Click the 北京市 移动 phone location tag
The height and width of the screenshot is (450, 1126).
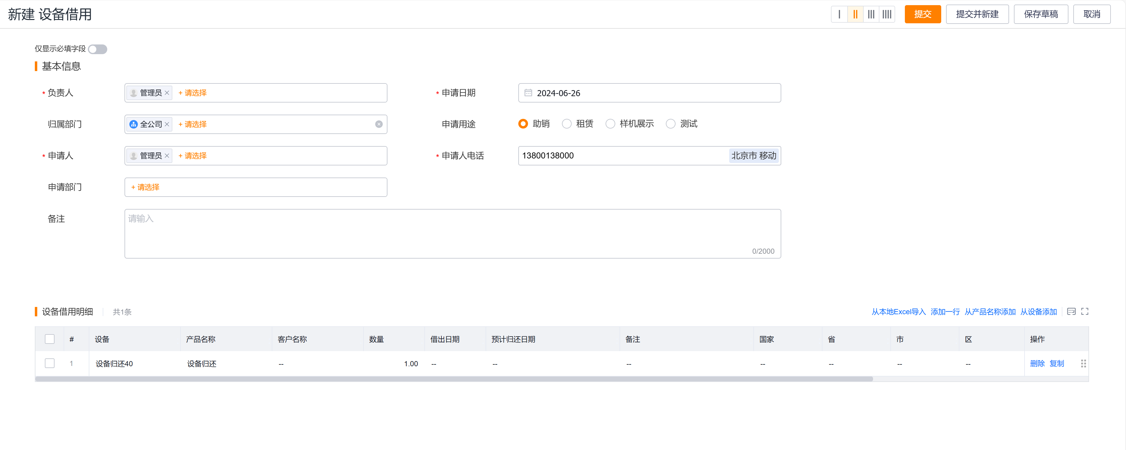pyautogui.click(x=754, y=156)
